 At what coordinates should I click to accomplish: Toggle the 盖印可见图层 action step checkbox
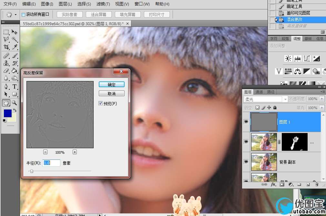point(272,13)
